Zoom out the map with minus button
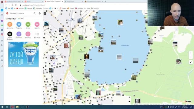 click(x=191, y=57)
